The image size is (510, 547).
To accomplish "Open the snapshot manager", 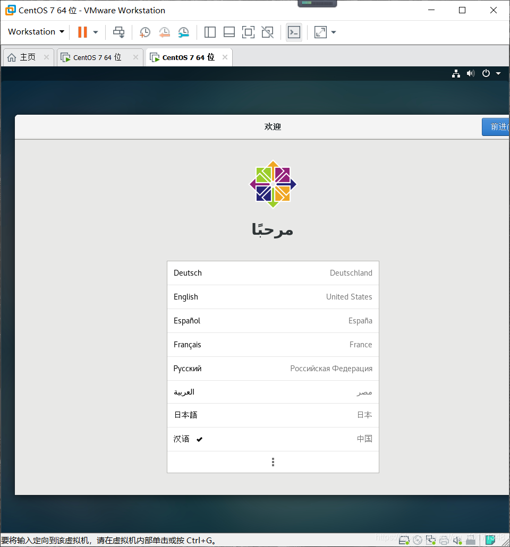I will [184, 32].
